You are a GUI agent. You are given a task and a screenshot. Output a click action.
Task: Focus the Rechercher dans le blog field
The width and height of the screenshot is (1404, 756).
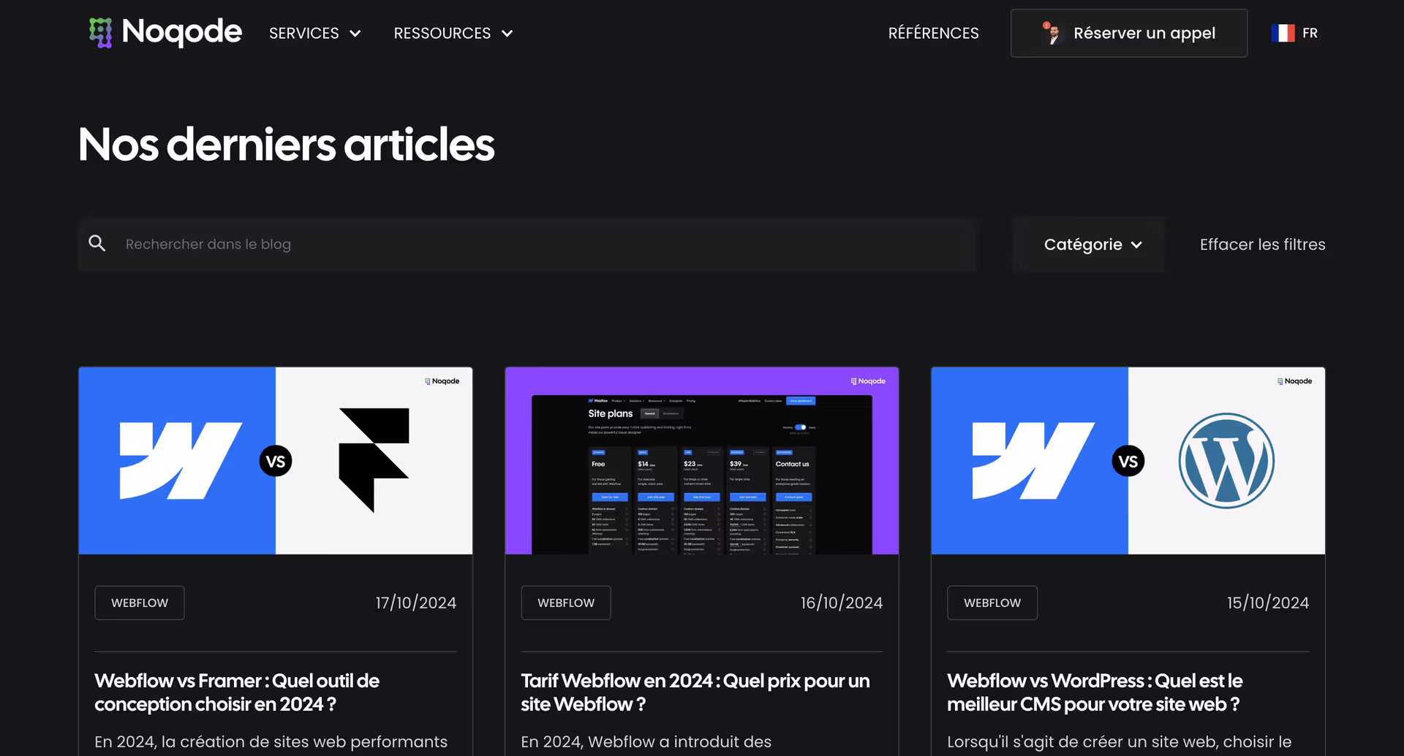pyautogui.click(x=527, y=245)
